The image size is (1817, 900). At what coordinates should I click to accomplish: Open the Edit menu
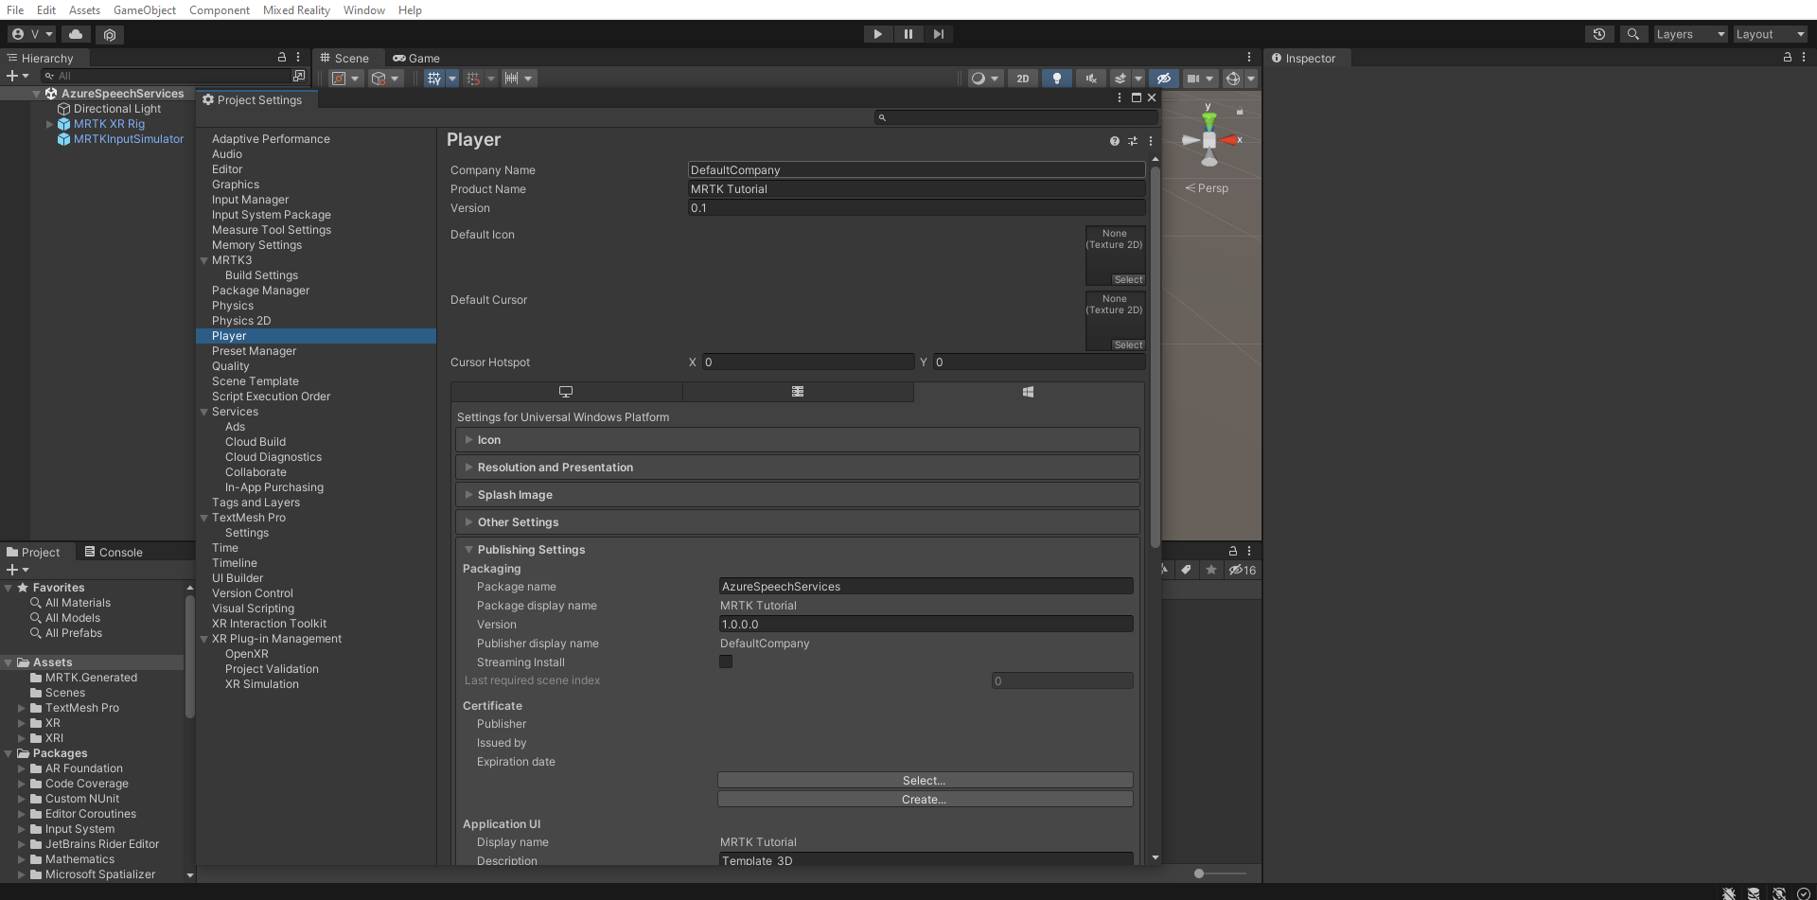[x=46, y=10]
